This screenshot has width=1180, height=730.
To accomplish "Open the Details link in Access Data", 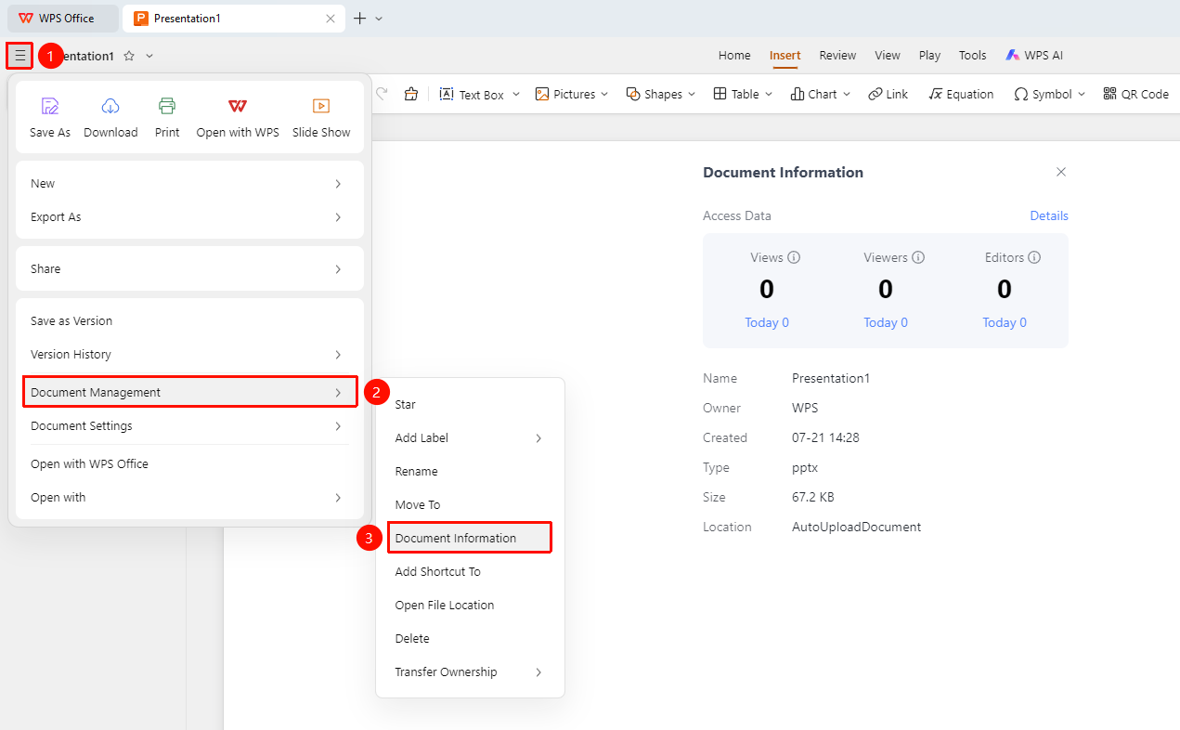I will (x=1049, y=215).
